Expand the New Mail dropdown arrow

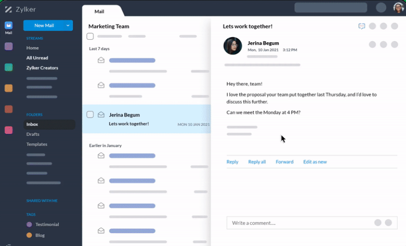point(68,25)
